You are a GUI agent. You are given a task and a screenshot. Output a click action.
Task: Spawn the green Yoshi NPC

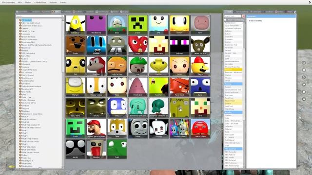click(x=117, y=149)
